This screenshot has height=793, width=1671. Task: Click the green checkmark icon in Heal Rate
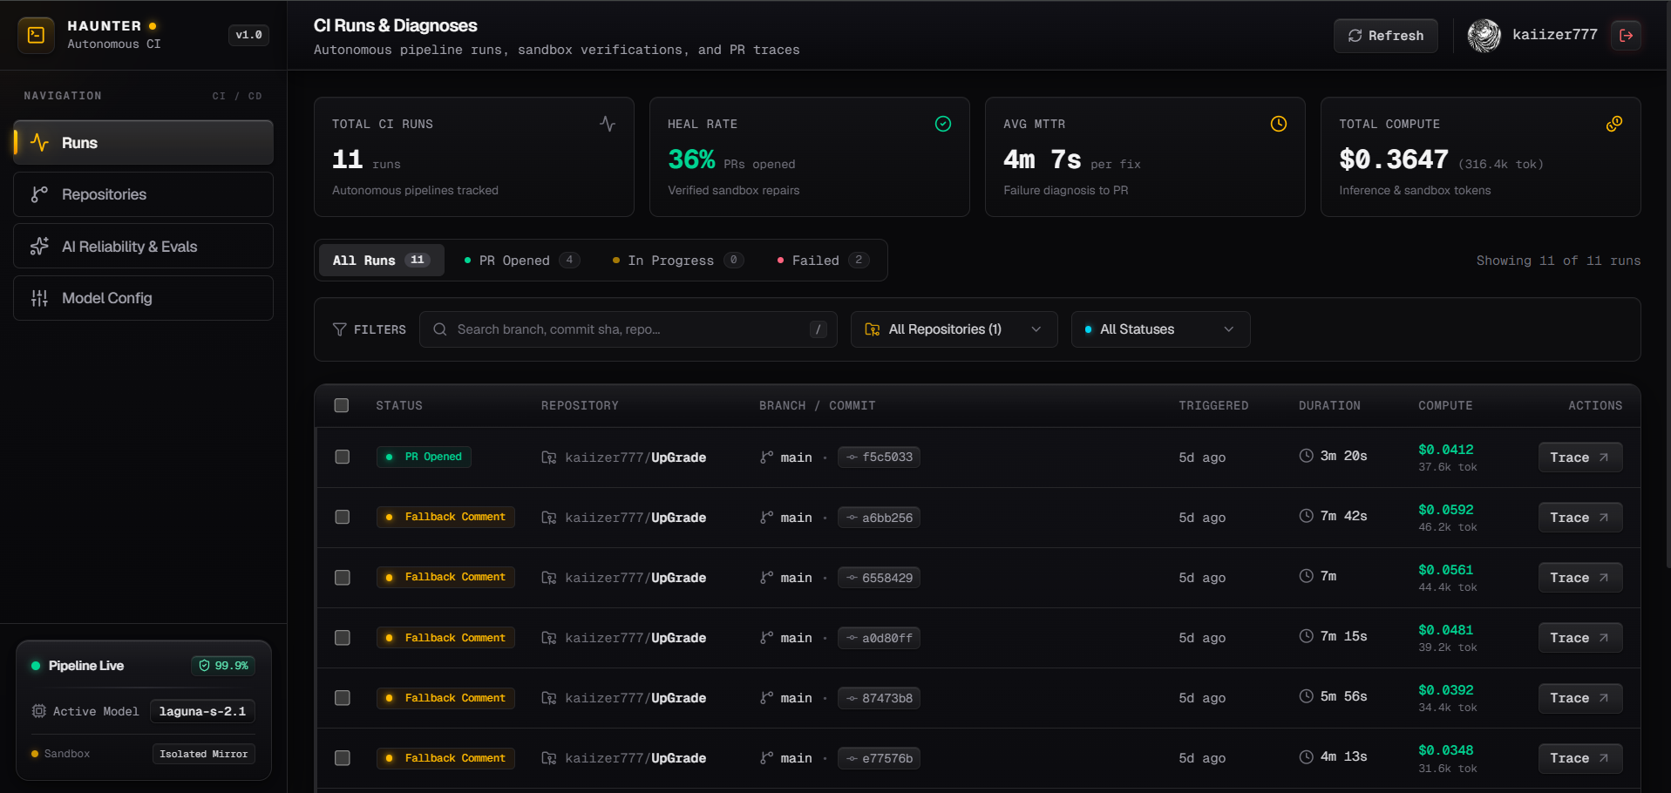click(943, 124)
